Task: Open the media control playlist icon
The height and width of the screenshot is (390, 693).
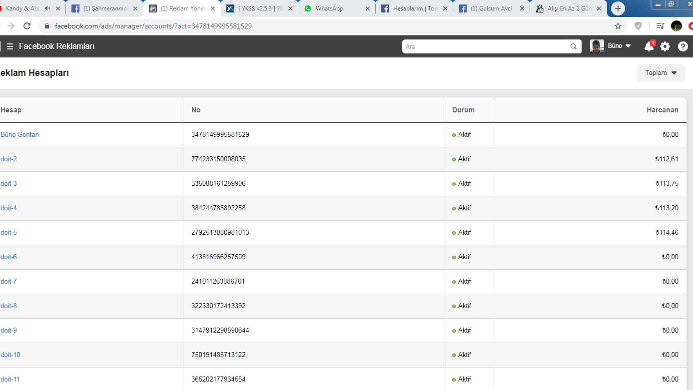Action: (x=660, y=26)
